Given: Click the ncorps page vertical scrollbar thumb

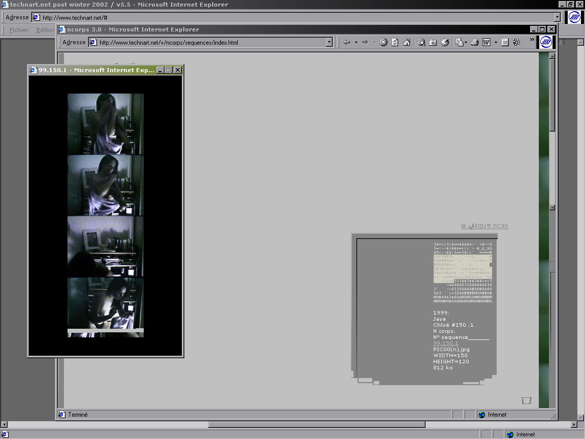Looking at the screenshot, I should tap(552, 95).
